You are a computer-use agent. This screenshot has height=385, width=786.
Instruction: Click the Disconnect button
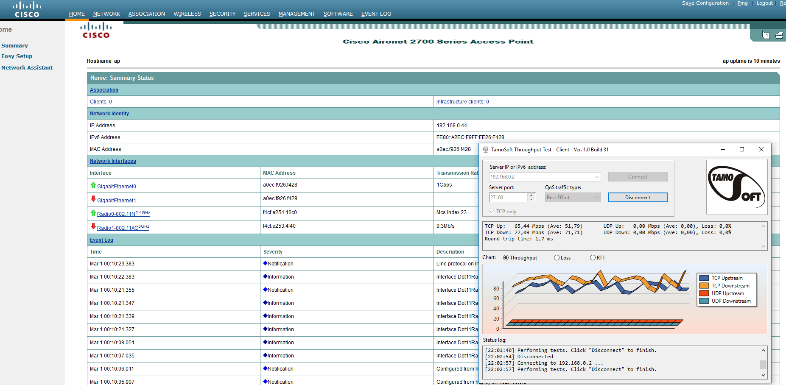pyautogui.click(x=638, y=198)
